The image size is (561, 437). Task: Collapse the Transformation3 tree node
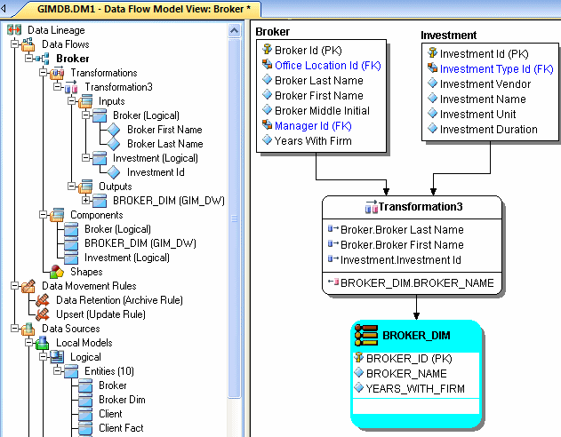click(57, 86)
